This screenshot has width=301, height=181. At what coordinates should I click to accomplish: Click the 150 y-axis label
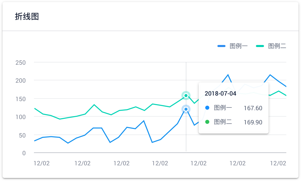(21, 99)
